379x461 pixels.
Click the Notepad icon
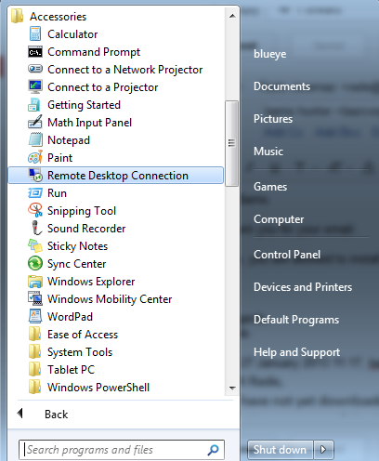35,139
